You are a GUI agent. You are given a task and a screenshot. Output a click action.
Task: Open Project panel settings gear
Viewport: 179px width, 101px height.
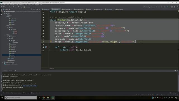pyautogui.click(x=37, y=9)
